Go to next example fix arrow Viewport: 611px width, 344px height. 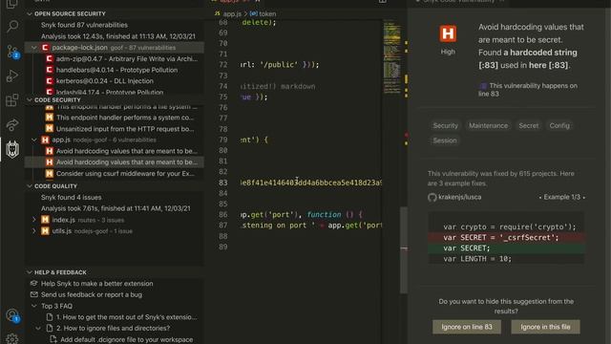coord(583,198)
